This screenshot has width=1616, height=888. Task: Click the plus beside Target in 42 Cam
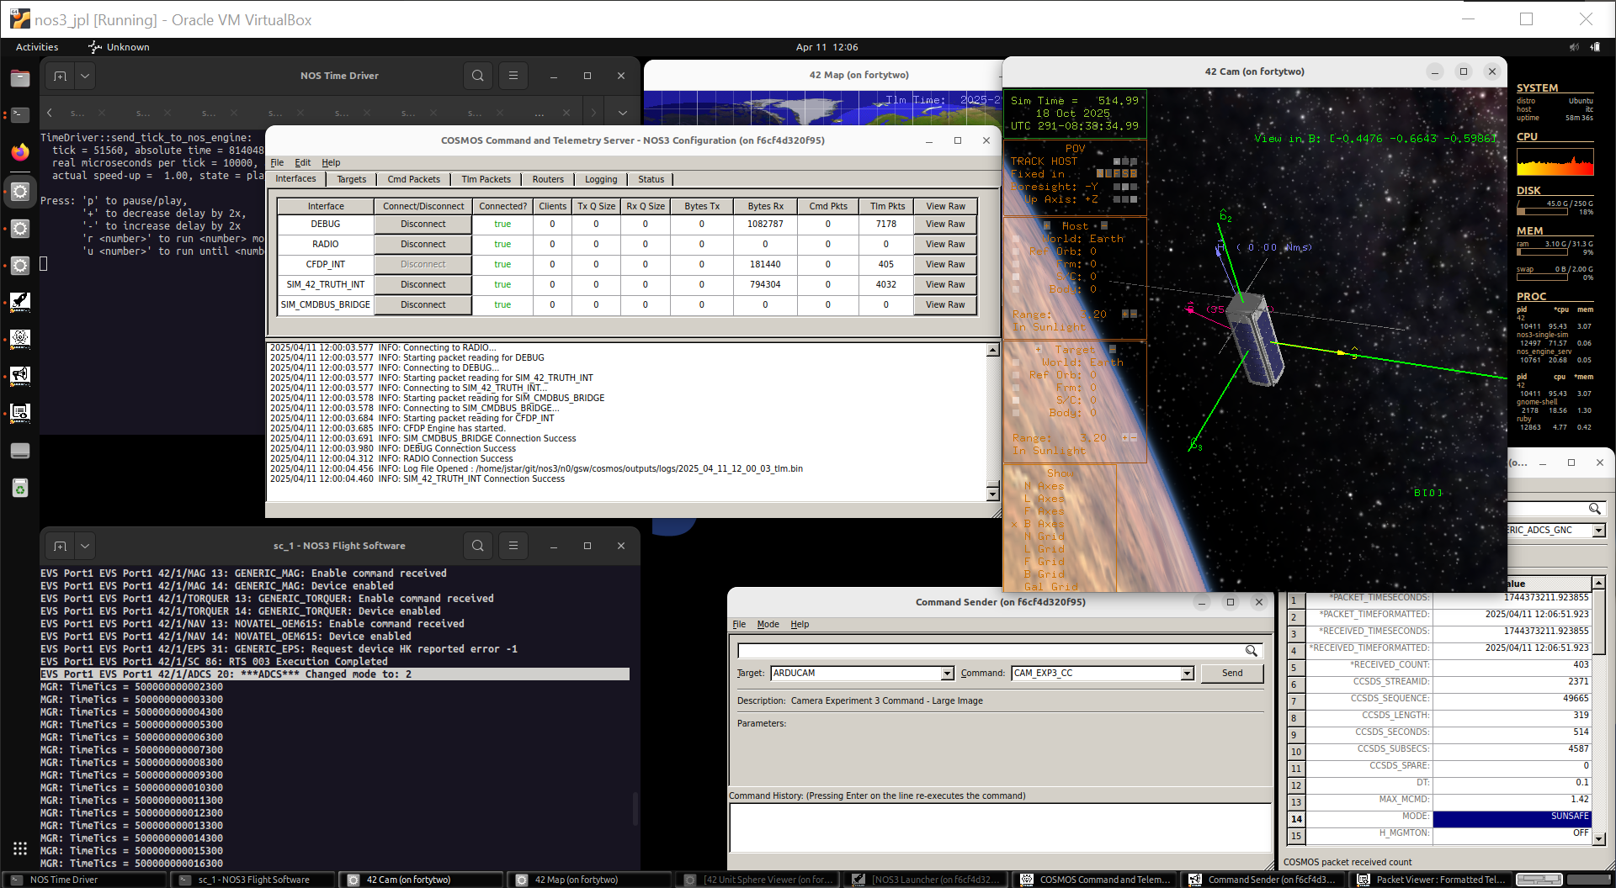point(1039,349)
